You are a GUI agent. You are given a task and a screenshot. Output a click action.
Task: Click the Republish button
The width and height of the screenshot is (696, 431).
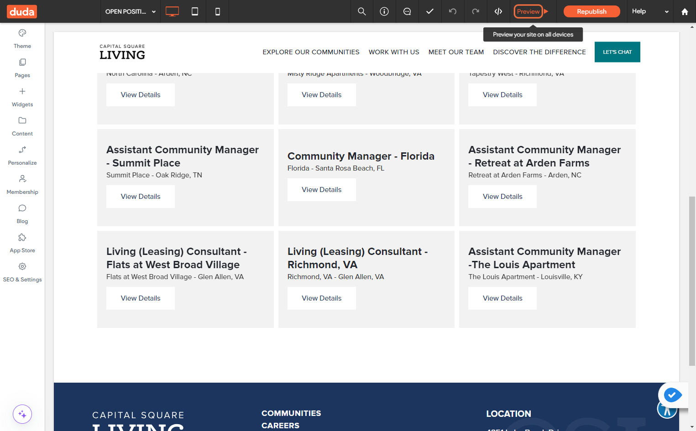pos(591,11)
